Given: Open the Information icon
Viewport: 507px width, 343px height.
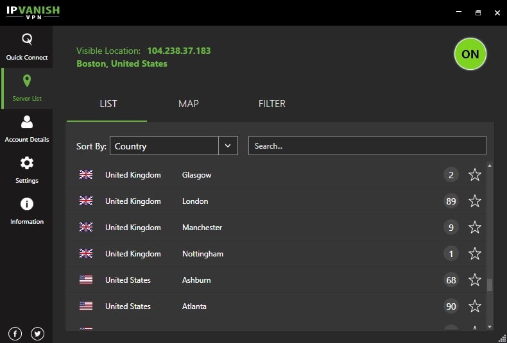Looking at the screenshot, I should pyautogui.click(x=27, y=204).
